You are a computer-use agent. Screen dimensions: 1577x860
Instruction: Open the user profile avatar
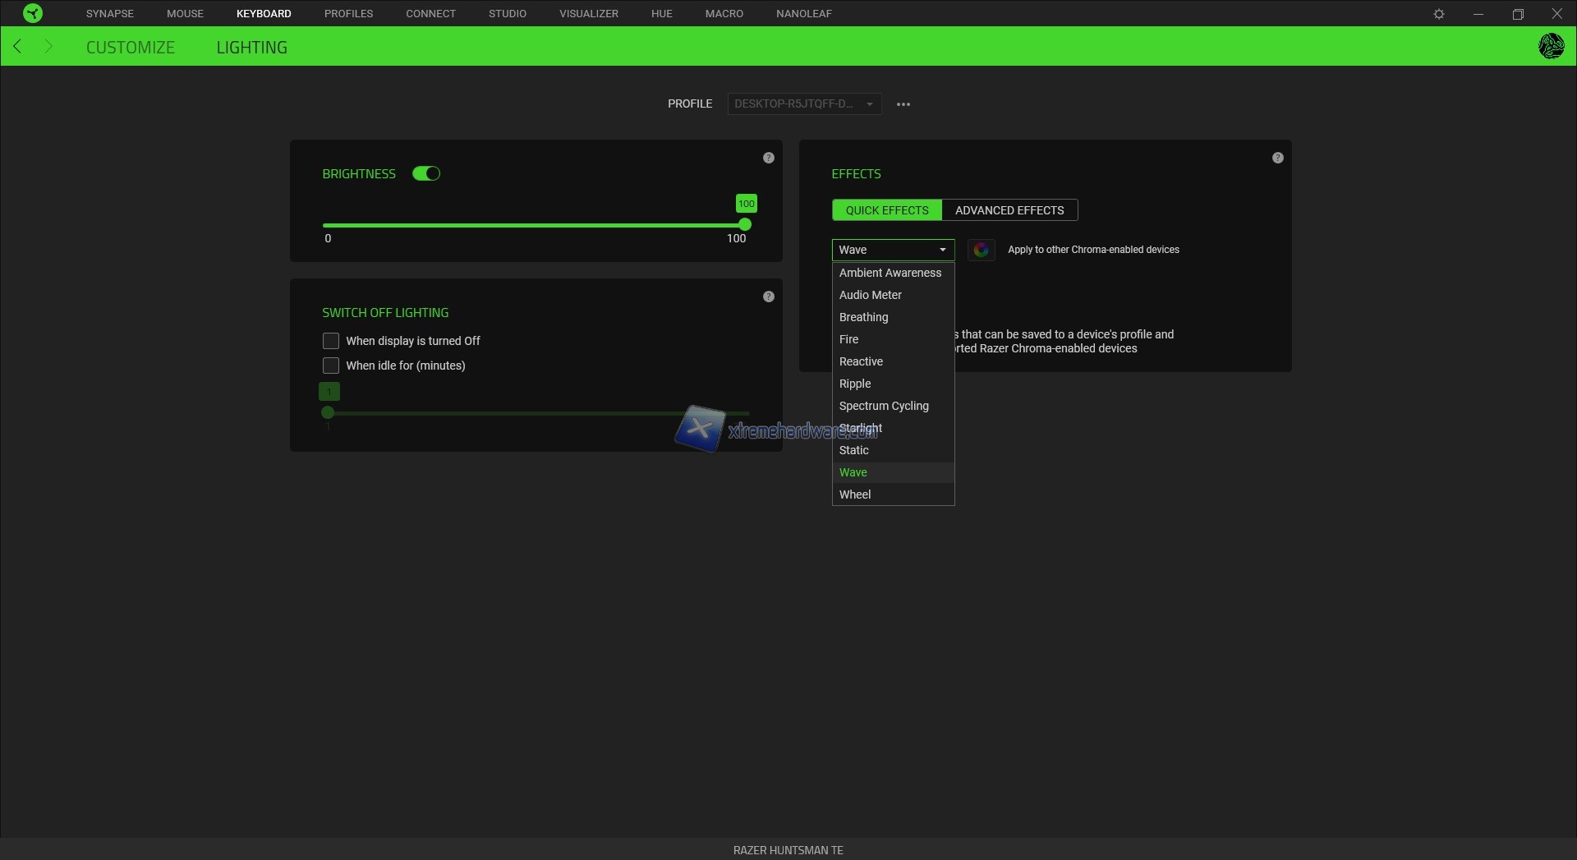[1551, 46]
